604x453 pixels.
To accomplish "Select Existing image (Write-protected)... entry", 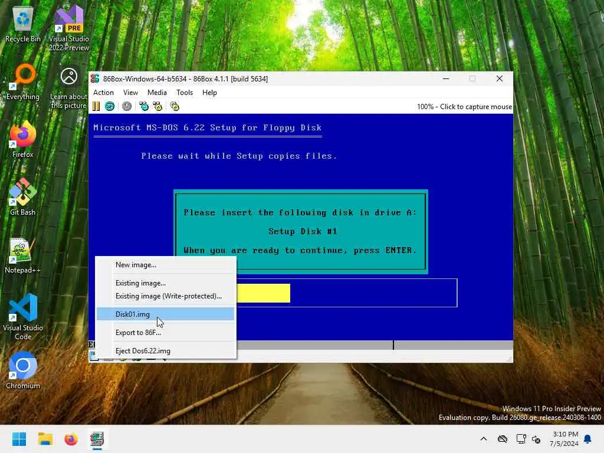I will click(x=166, y=296).
